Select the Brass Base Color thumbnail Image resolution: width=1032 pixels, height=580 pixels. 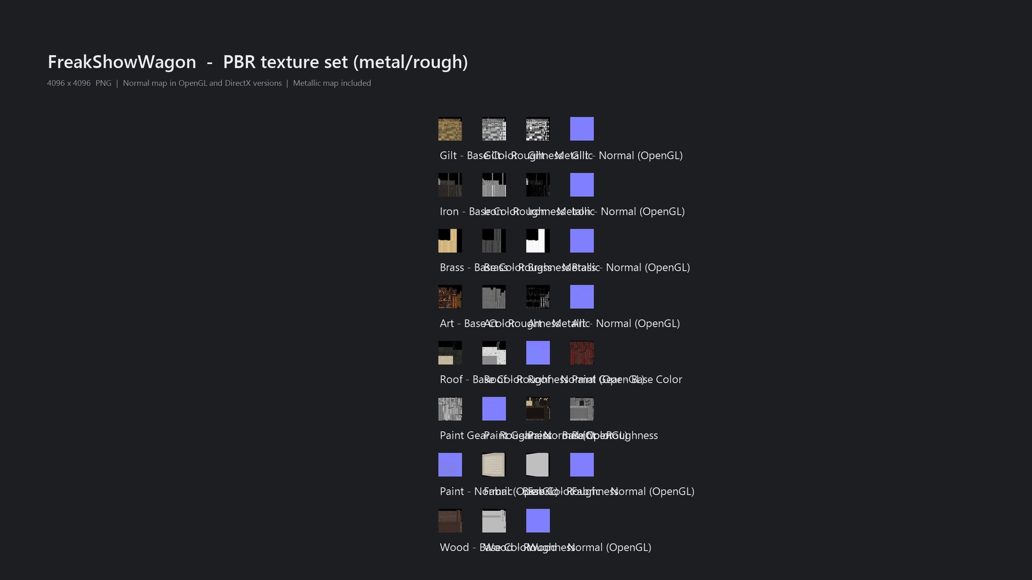pyautogui.click(x=450, y=241)
